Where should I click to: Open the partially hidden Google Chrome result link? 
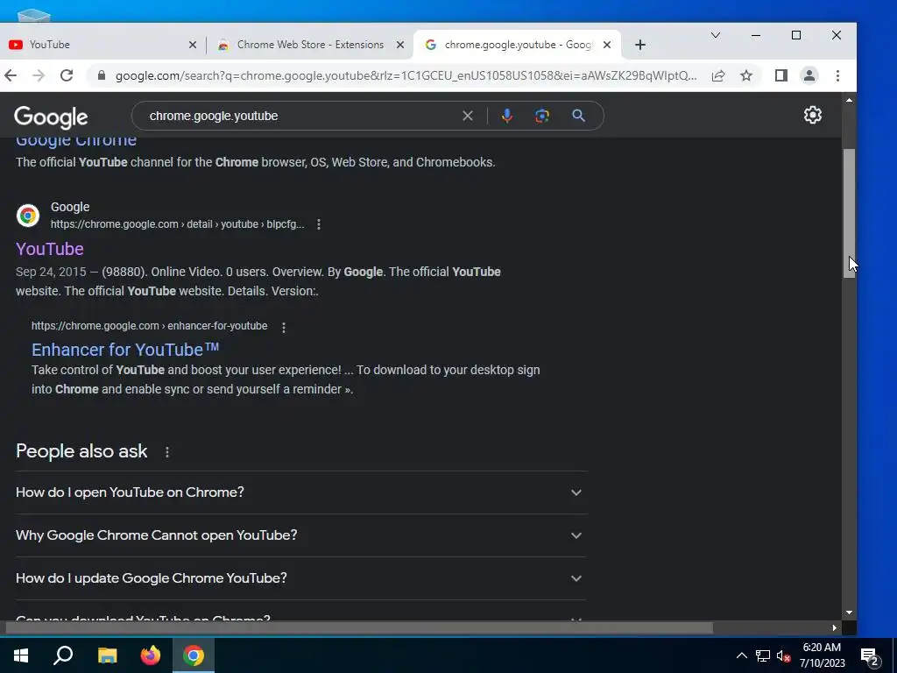point(76,142)
